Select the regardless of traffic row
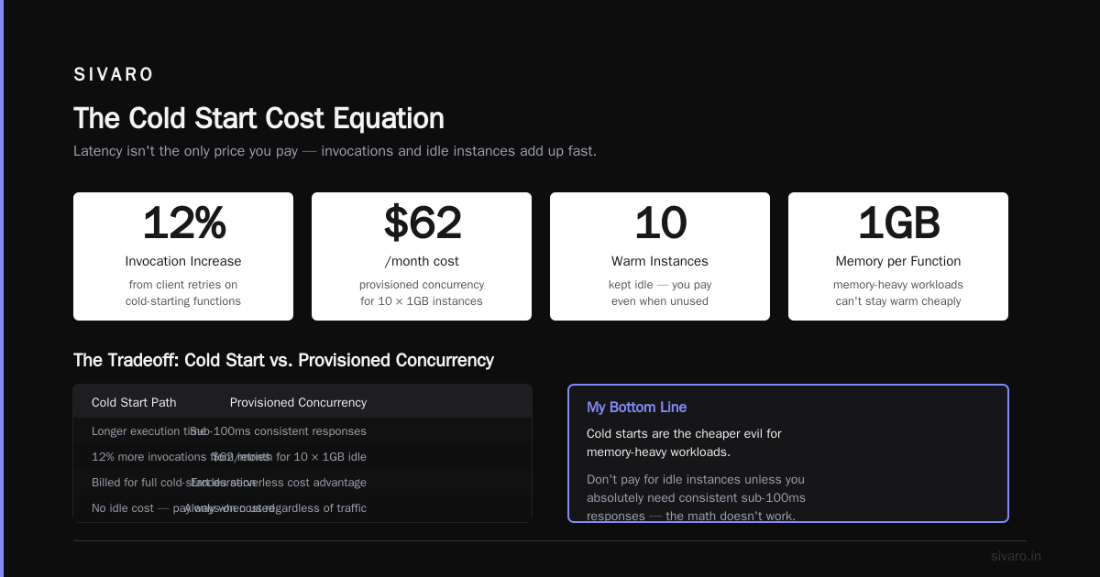Viewport: 1100px width, 577px height. tap(302, 507)
